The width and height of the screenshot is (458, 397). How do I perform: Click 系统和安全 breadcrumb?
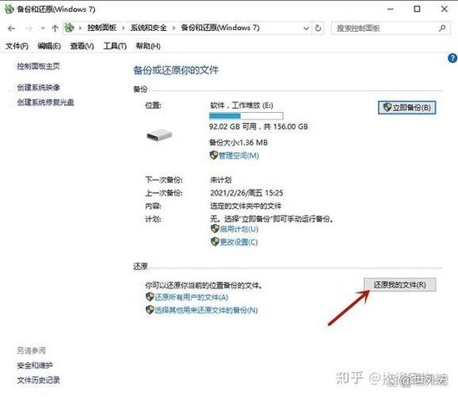coord(148,28)
